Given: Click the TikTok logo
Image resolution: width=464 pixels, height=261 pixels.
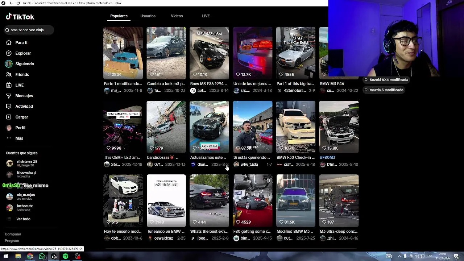Looking at the screenshot, I should click(x=20, y=17).
